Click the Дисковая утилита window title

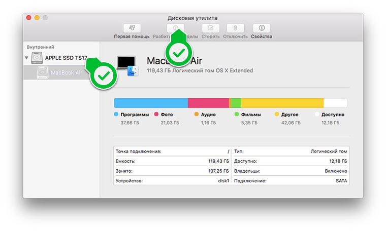(x=192, y=18)
